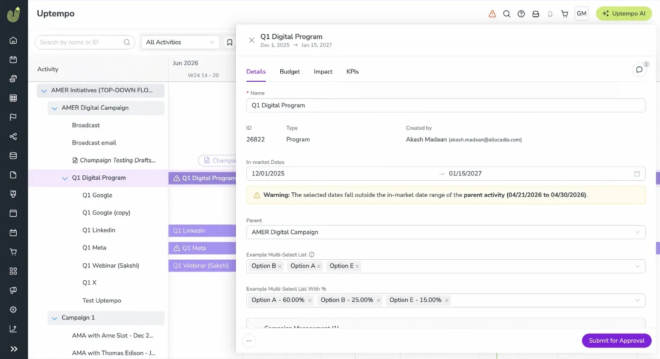Screen dimensions: 660x359
Task: Select Q1 Google (copy) in activity list
Action: coord(106,213)
